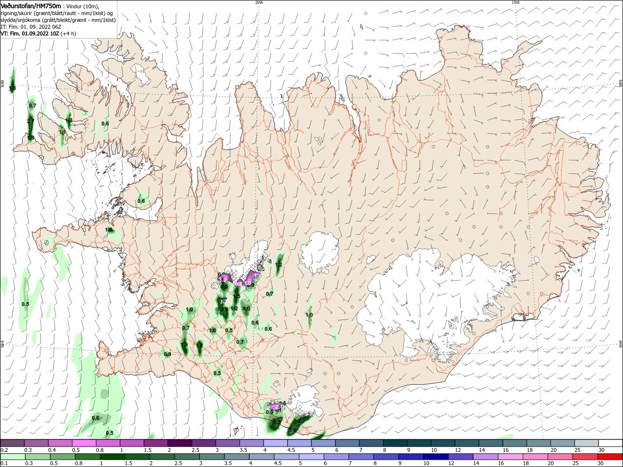Click the 1.3 precipitation value in the Westfjords
The width and height of the screenshot is (623, 467).
point(69,120)
